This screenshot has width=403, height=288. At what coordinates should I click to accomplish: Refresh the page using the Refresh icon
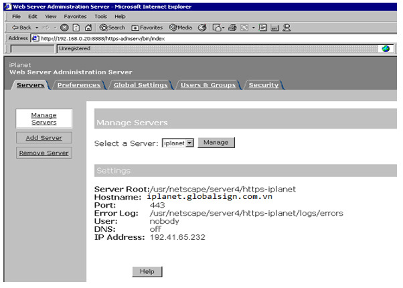76,27
